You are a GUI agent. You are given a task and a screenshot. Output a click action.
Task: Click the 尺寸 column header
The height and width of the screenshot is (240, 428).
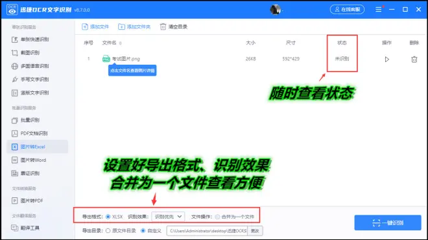(291, 43)
